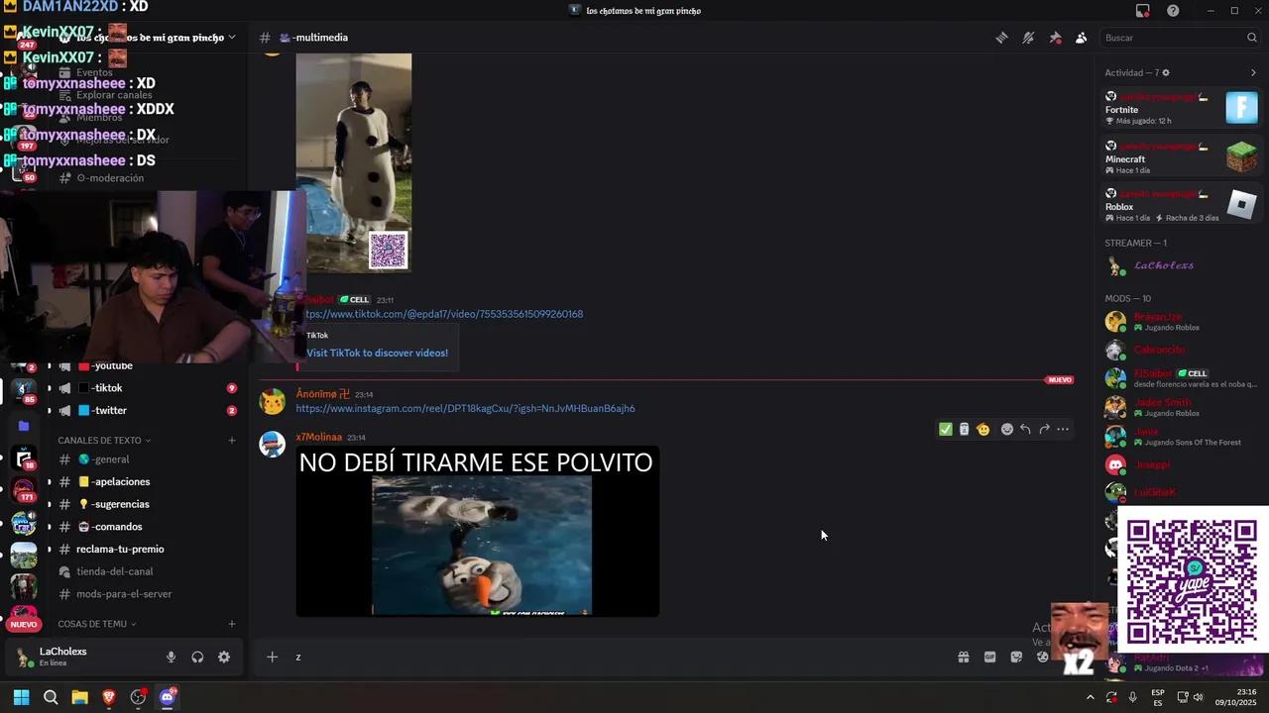Open the Fortnite activity card
This screenshot has height=713, width=1269.
pos(1181,108)
